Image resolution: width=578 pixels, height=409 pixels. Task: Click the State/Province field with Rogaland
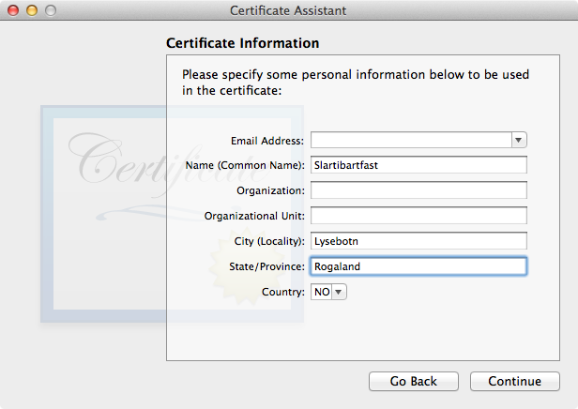coord(418,266)
